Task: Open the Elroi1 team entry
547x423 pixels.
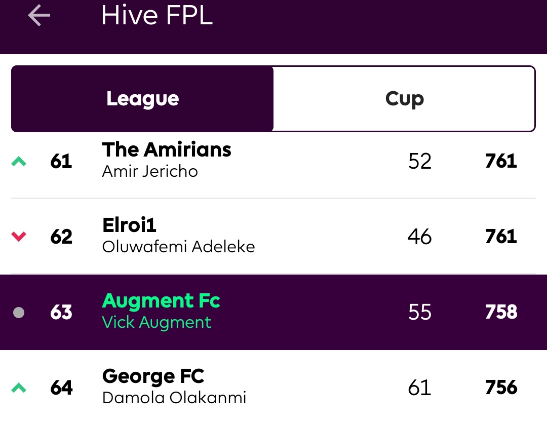Action: click(273, 236)
